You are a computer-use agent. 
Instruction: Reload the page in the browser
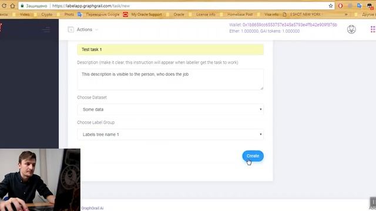[4, 6]
